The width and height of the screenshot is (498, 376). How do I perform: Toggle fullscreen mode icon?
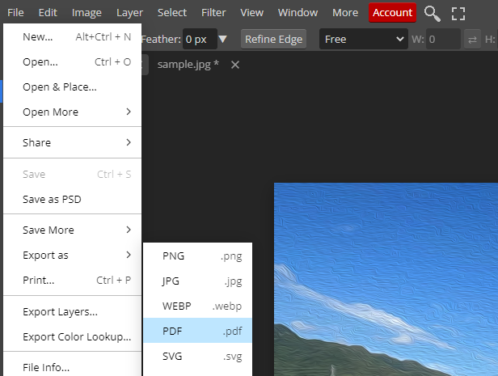click(458, 13)
